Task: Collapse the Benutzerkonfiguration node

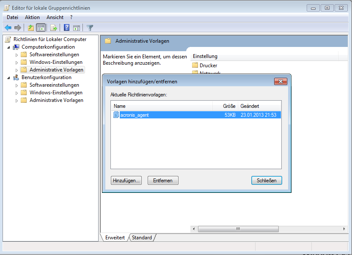Action: [x=8, y=78]
